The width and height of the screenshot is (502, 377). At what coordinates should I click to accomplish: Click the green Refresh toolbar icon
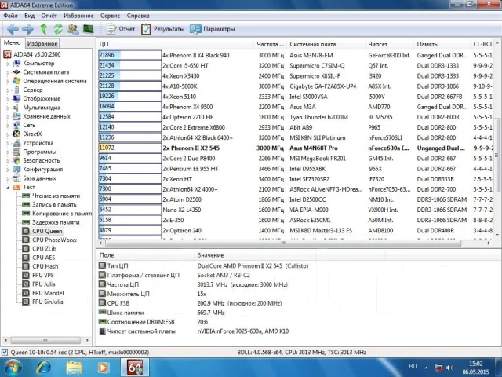pyautogui.click(x=58, y=29)
